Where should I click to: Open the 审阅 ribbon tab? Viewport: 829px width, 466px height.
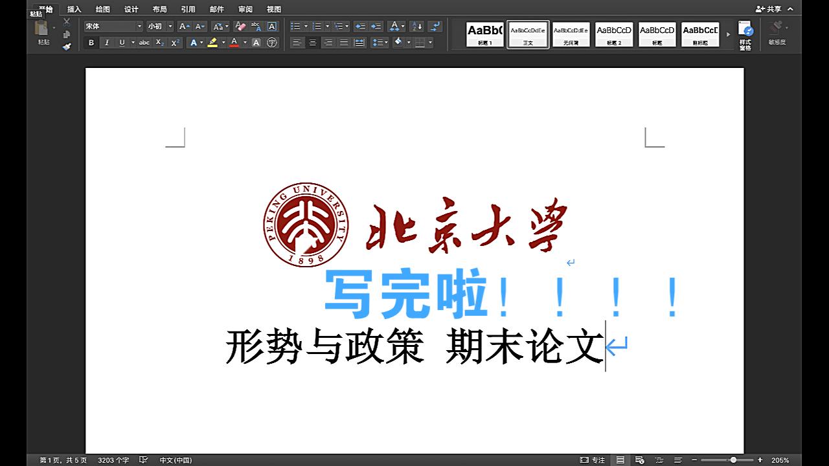pyautogui.click(x=245, y=9)
